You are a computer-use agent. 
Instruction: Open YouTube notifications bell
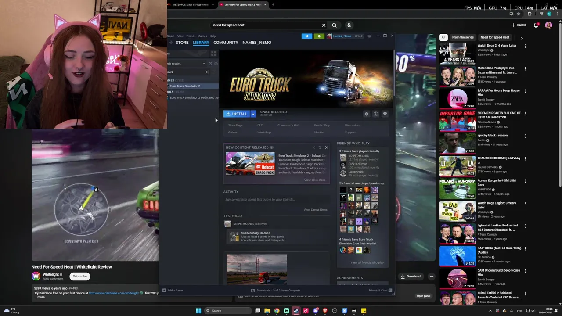click(x=536, y=25)
